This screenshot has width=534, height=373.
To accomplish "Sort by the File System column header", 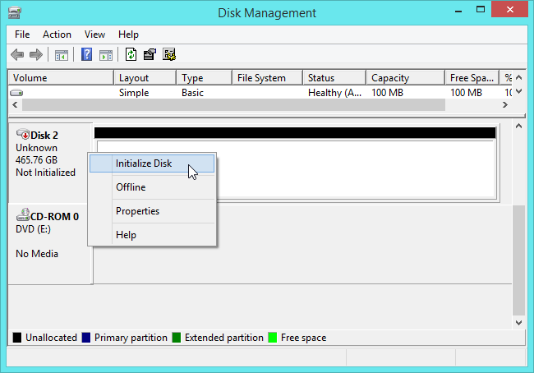I will tap(261, 78).
